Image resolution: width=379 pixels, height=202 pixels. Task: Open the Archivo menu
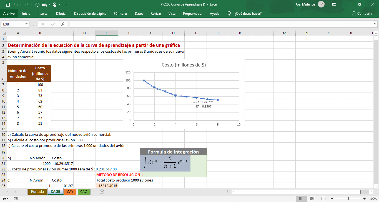9,14
